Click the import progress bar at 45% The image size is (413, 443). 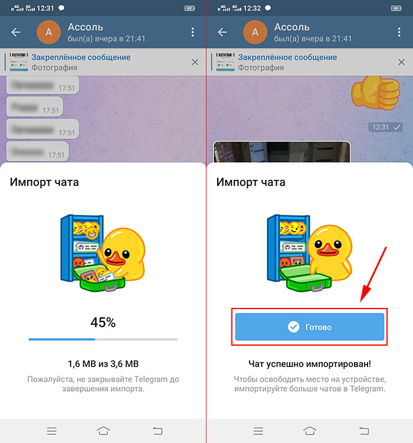(x=103, y=339)
